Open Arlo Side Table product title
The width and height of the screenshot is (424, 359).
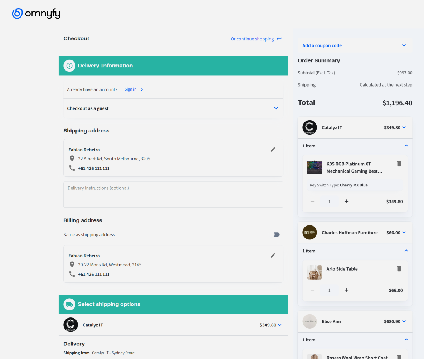(x=342, y=269)
